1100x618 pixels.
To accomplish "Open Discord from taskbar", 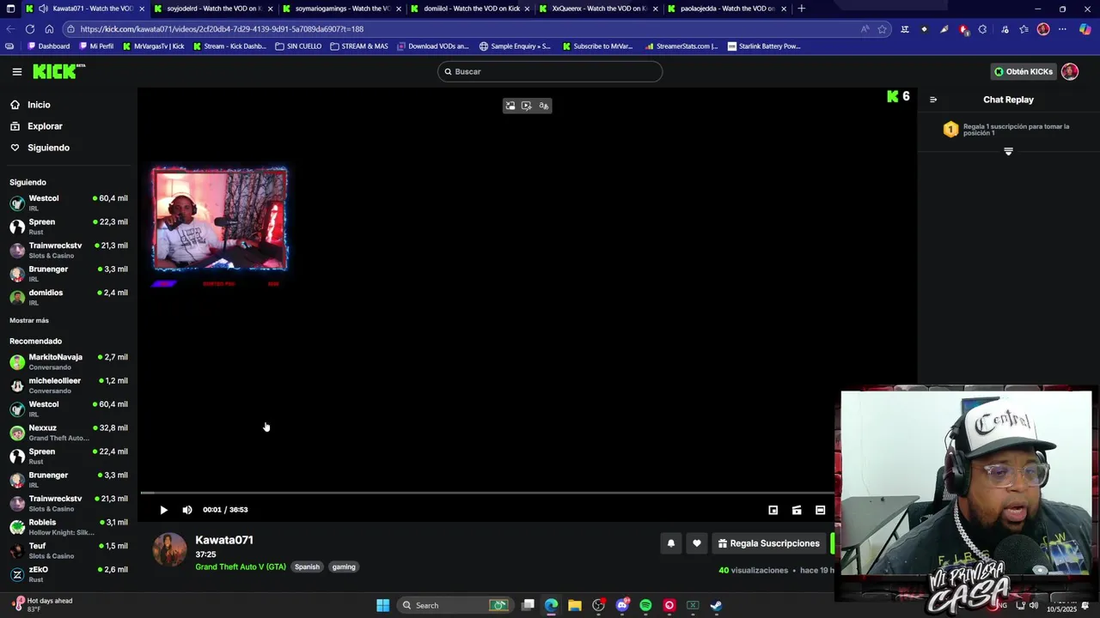I will tap(622, 605).
